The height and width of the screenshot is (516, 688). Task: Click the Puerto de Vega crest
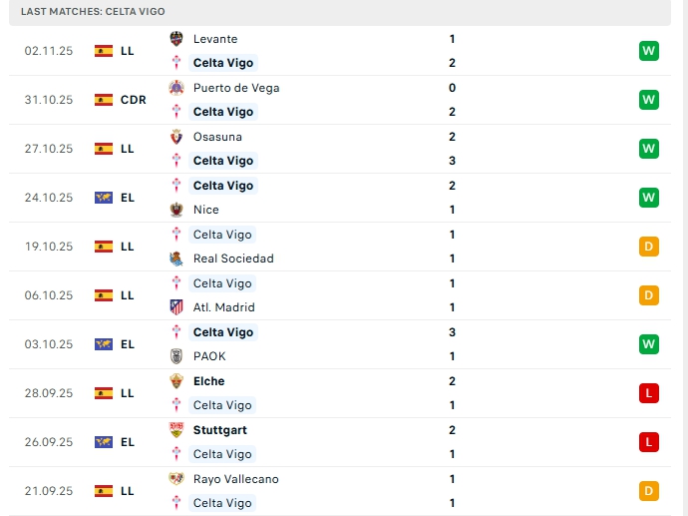tap(176, 88)
